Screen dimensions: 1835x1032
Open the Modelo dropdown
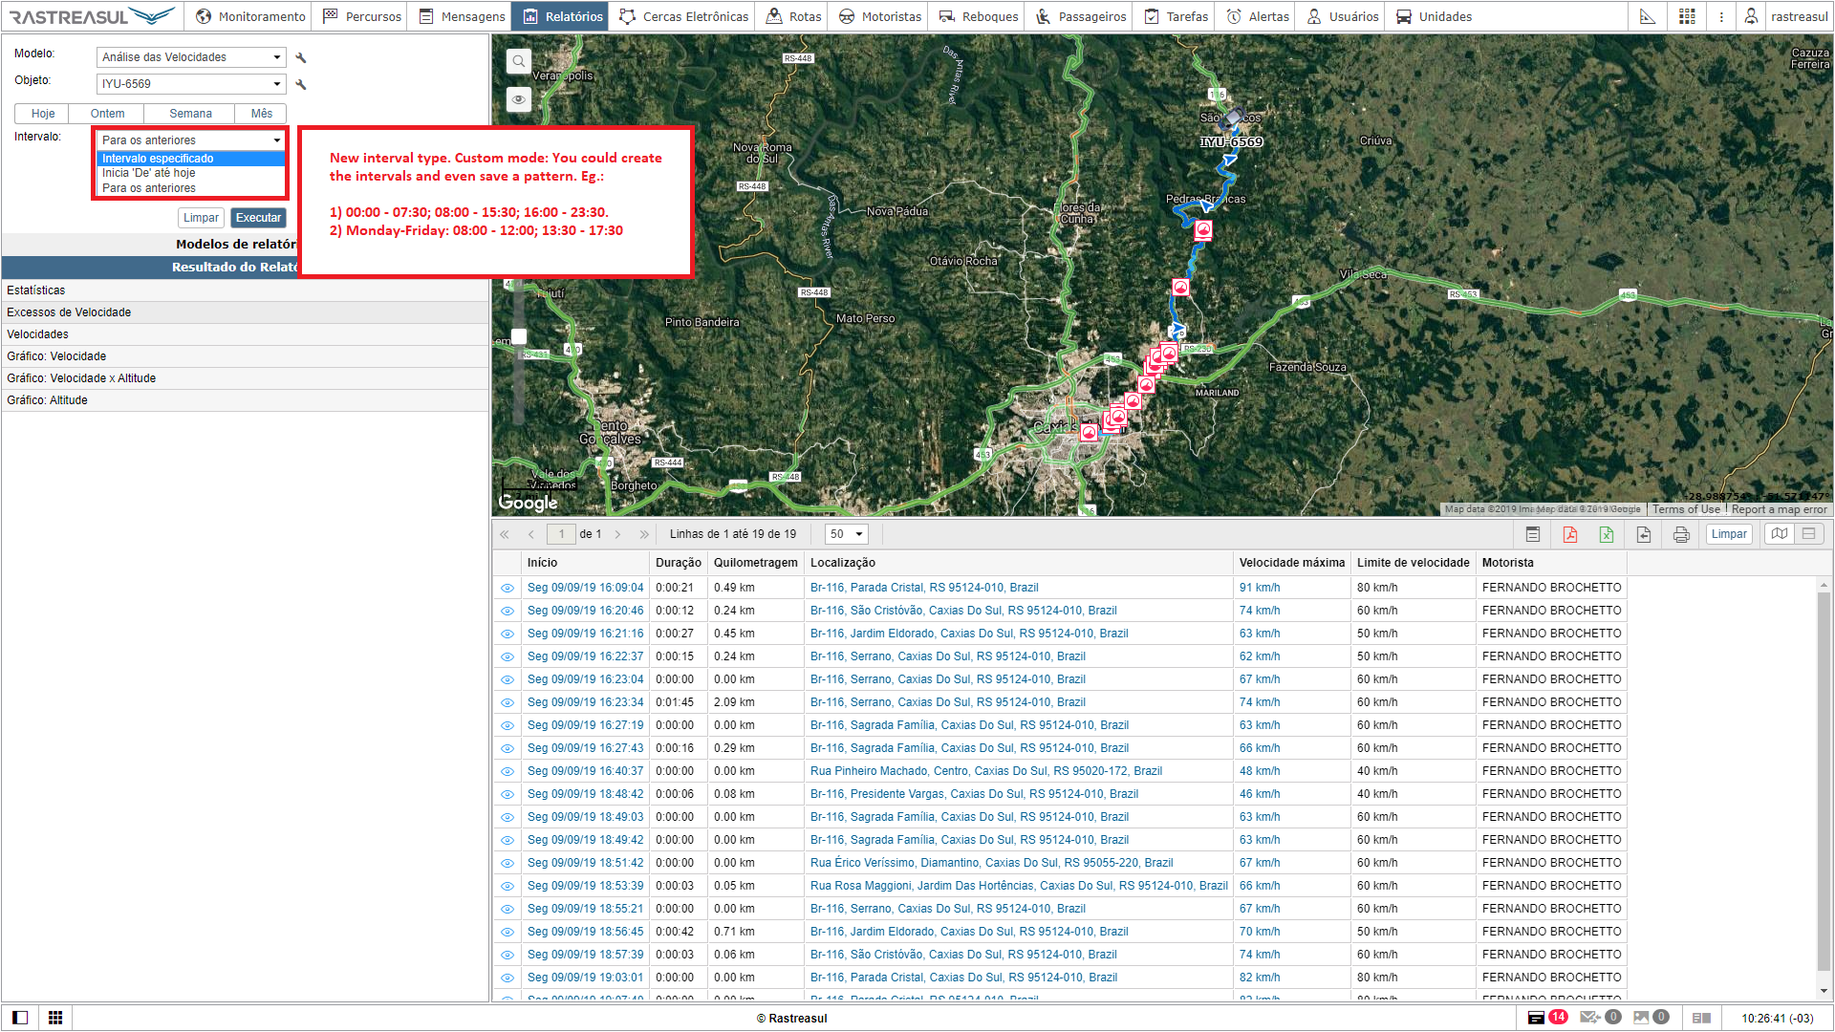(191, 57)
